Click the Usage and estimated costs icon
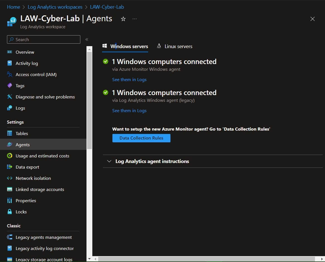The height and width of the screenshot is (262, 325). coord(9,156)
